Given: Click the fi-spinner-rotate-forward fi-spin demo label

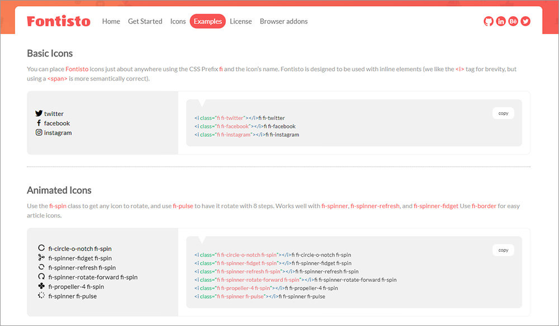Looking at the screenshot, I should pyautogui.click(x=93, y=277).
